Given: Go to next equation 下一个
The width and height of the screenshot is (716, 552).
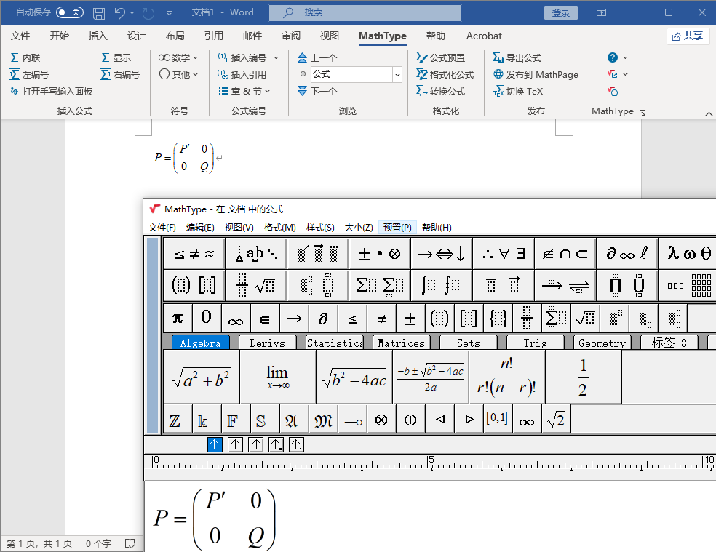Looking at the screenshot, I should point(317,92).
